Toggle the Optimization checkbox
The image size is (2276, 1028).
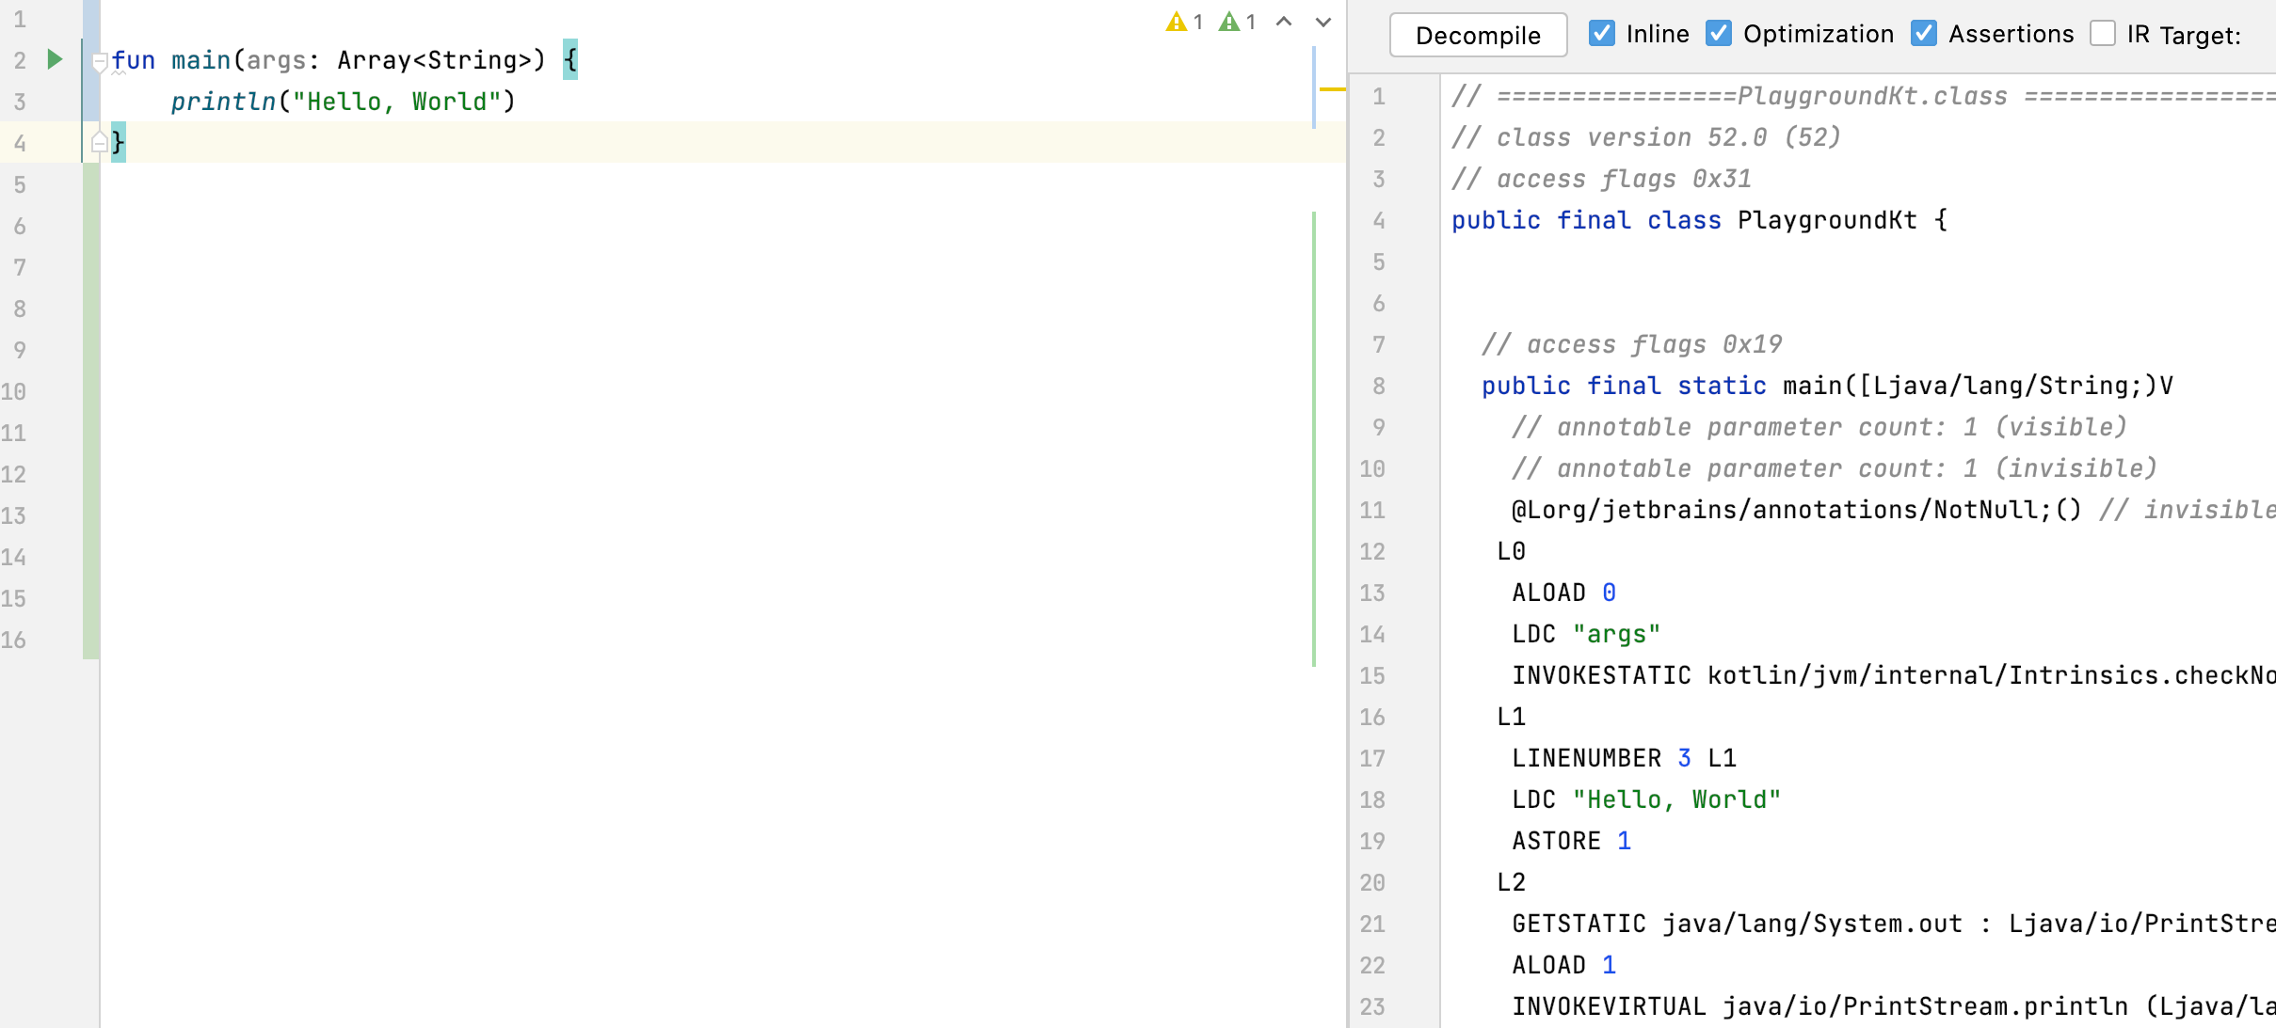click(x=1719, y=34)
